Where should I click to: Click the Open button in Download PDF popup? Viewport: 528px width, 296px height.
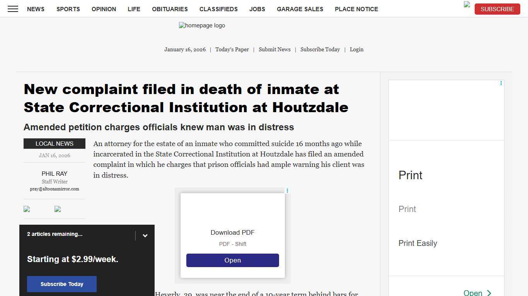(232, 260)
